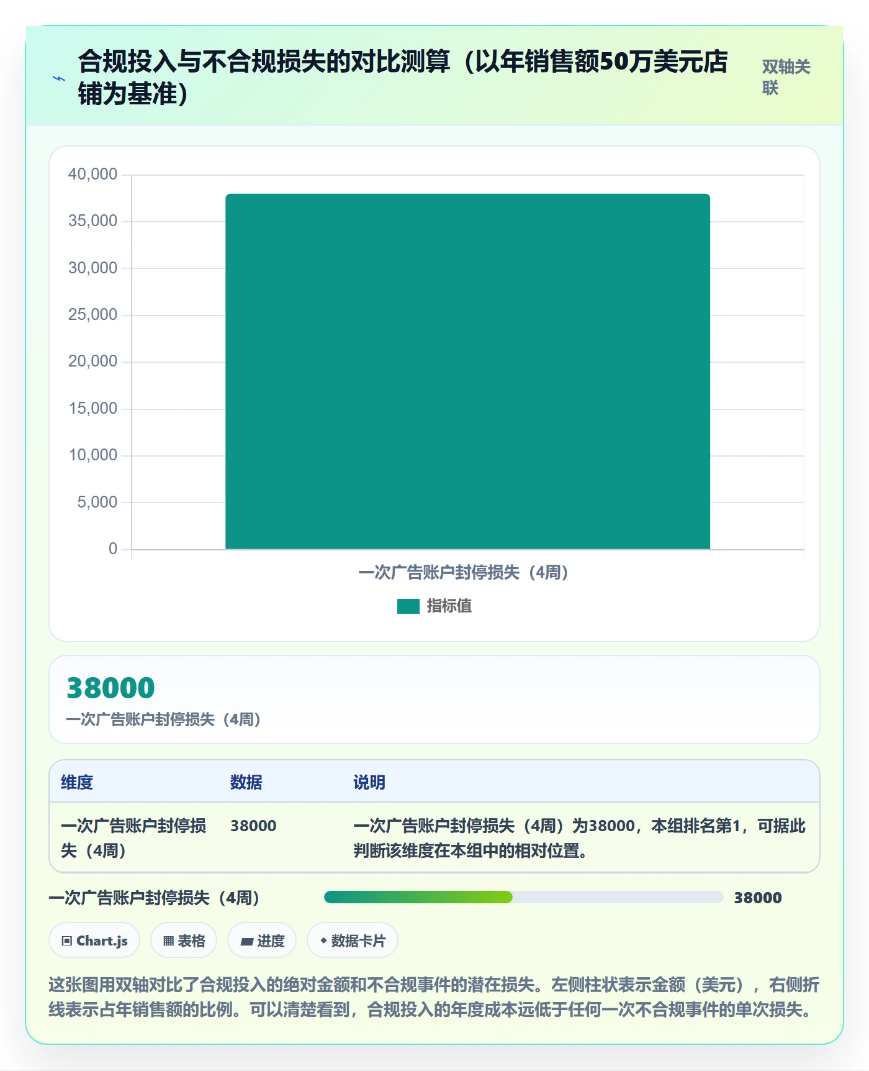
Task: Click the 40,000 y-axis tick label
Action: (92, 174)
